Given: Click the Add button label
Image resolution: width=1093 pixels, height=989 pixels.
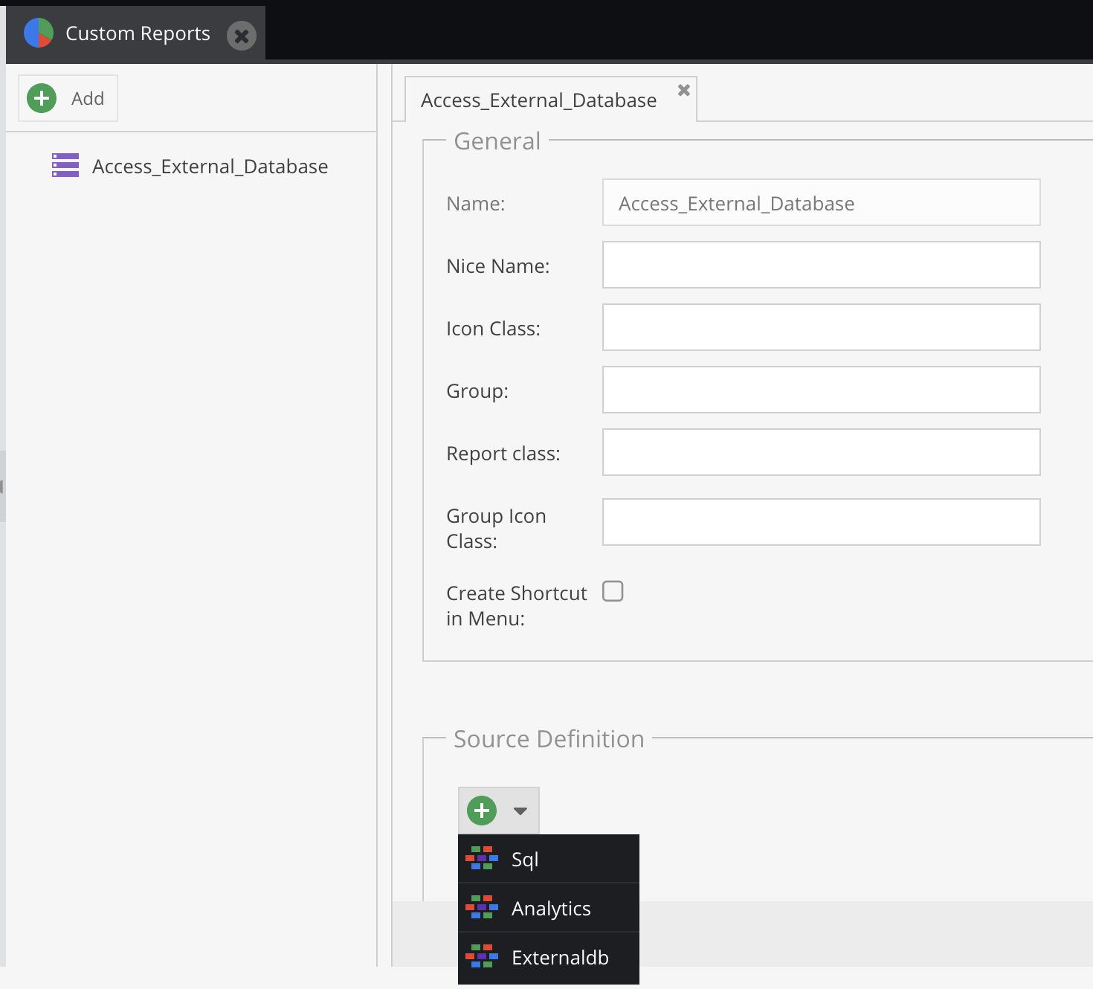Looking at the screenshot, I should (88, 98).
